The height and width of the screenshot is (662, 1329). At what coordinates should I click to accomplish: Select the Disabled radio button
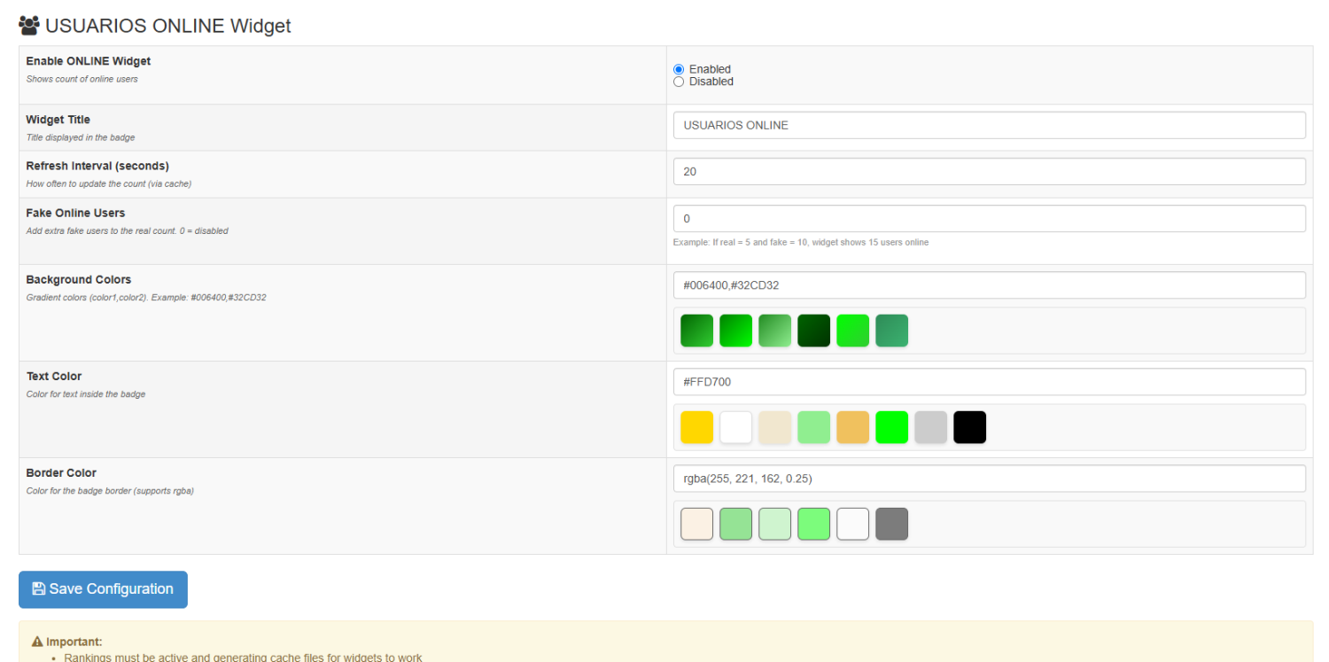click(x=679, y=82)
